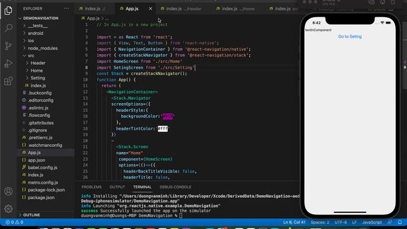This screenshot has width=407, height=229.
Task: Click the iPhone simulator home indicator bar
Action: pyautogui.click(x=350, y=212)
